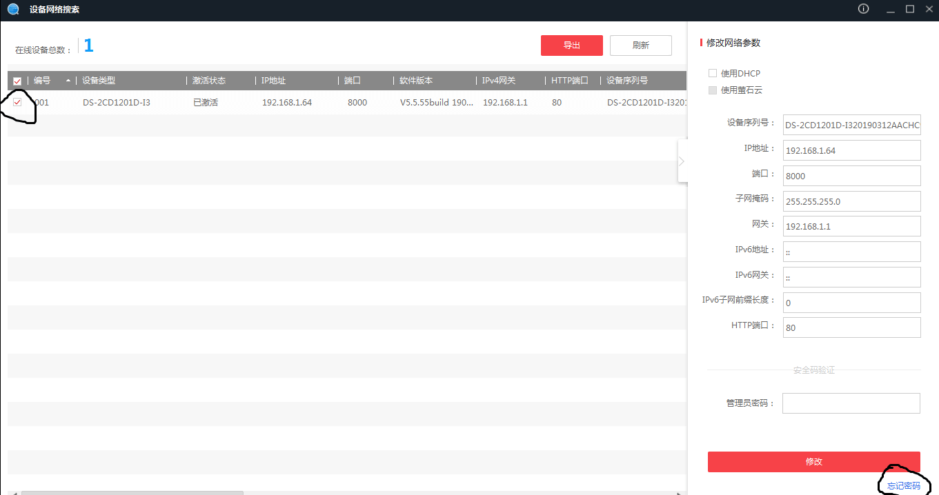This screenshot has width=939, height=495.
Task: Click the IP地址 input field
Action: tap(852, 150)
